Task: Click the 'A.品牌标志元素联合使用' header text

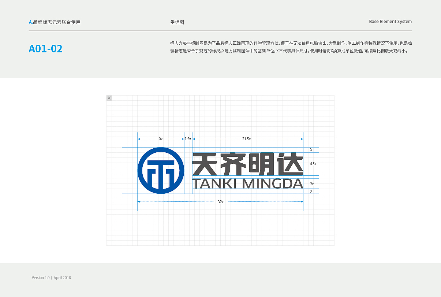Action: click(x=55, y=22)
